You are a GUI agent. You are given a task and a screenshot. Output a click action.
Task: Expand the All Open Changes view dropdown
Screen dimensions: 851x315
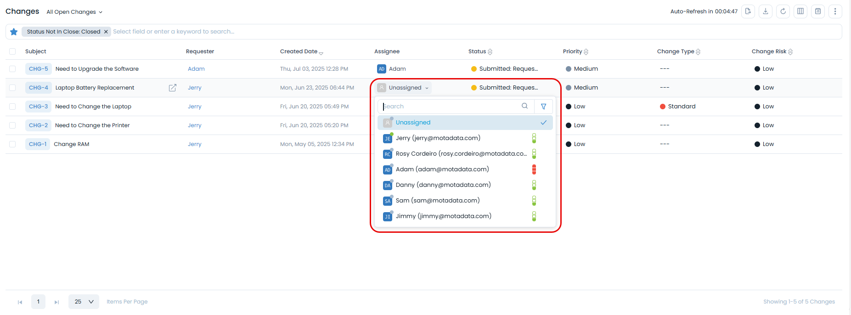point(74,12)
